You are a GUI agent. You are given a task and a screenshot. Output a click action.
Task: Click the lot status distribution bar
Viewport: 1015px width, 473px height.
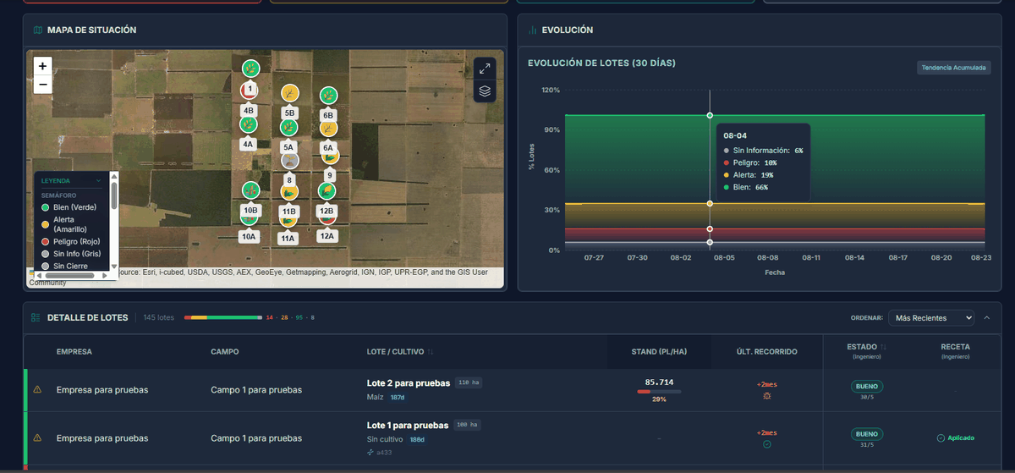(x=223, y=318)
